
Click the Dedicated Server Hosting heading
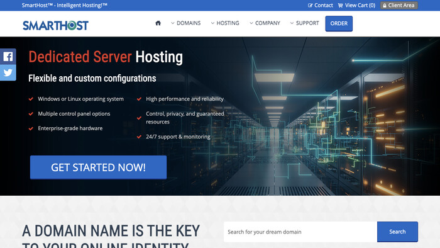click(106, 57)
